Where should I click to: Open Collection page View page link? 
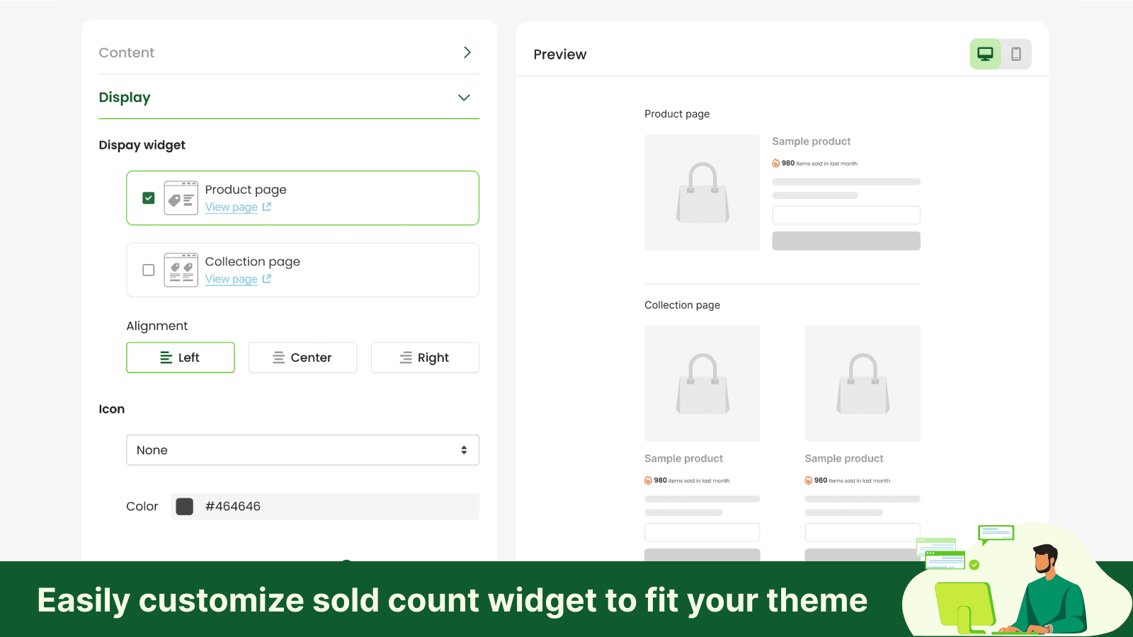(x=231, y=279)
